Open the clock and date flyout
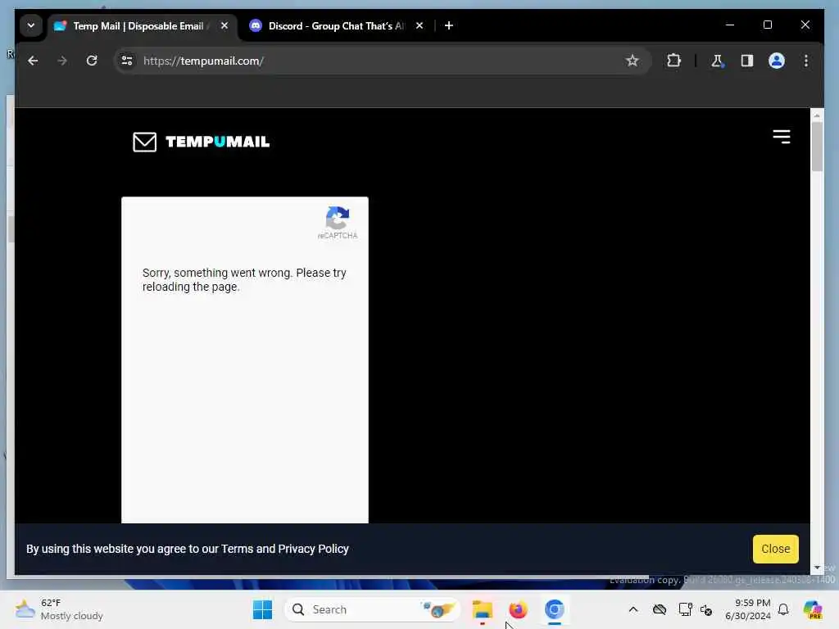 [747, 609]
